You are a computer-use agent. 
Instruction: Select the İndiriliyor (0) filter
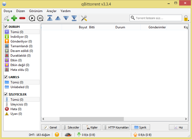pos(22,37)
